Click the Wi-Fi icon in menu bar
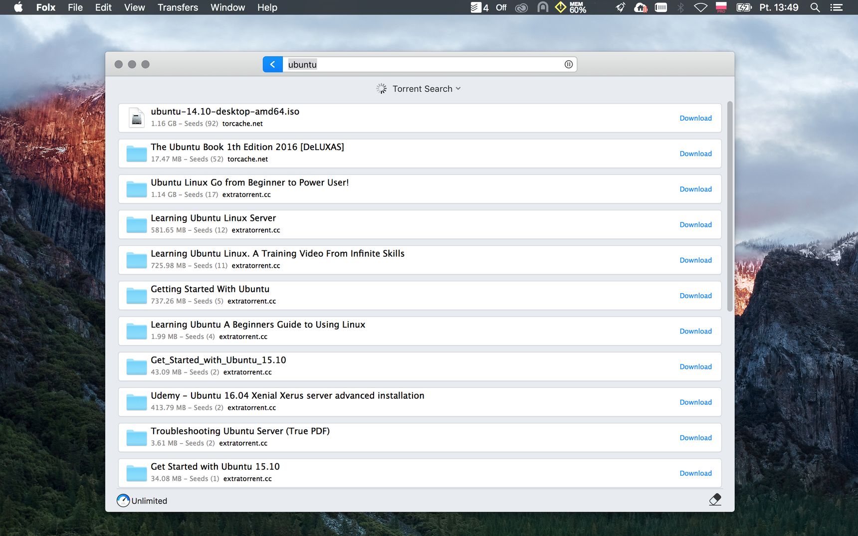This screenshot has width=858, height=536. pos(701,7)
